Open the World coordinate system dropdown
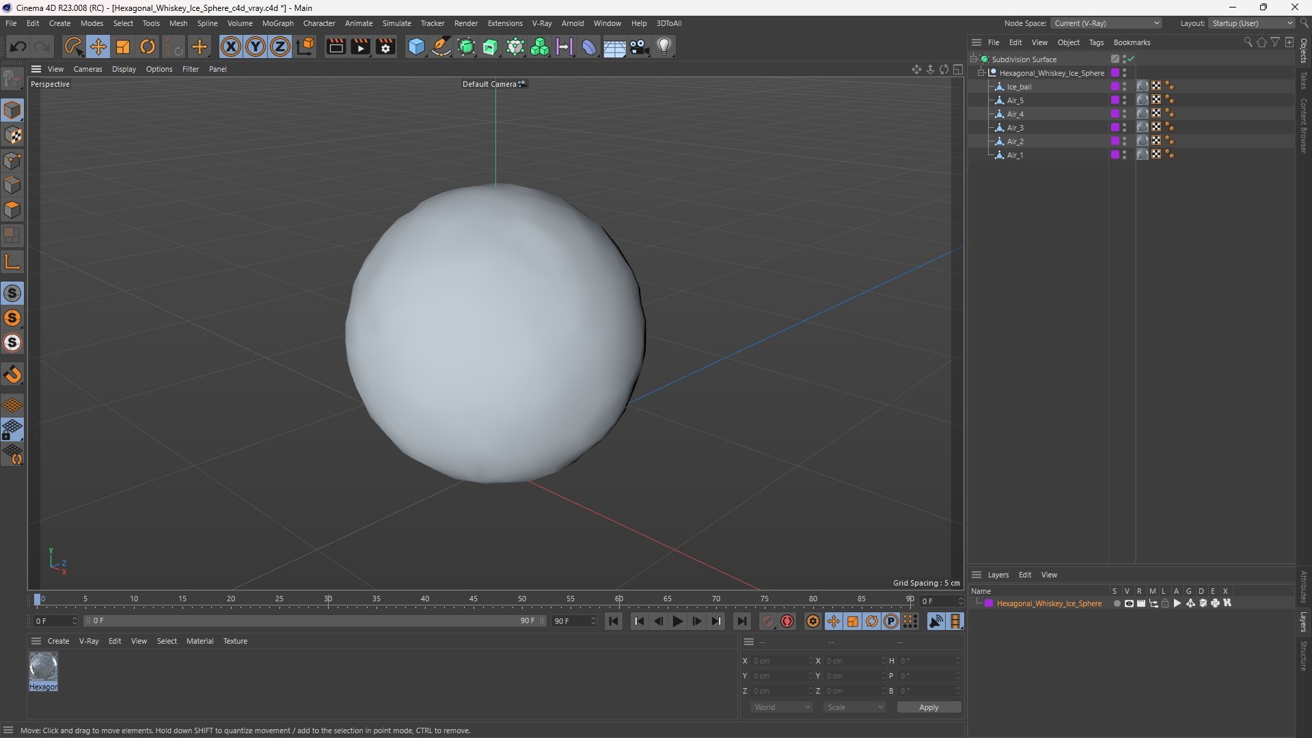 click(x=782, y=707)
